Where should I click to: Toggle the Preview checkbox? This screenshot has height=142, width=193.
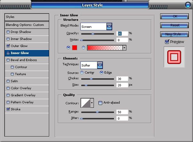[167, 42]
